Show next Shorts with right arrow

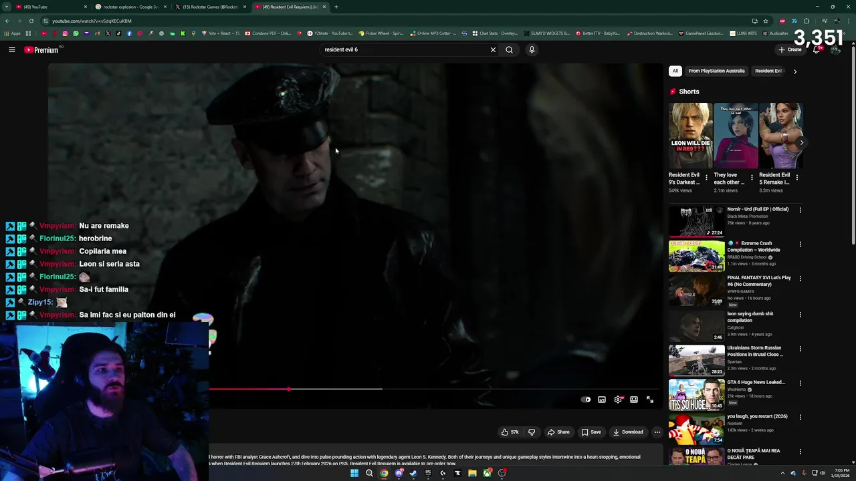[801, 142]
